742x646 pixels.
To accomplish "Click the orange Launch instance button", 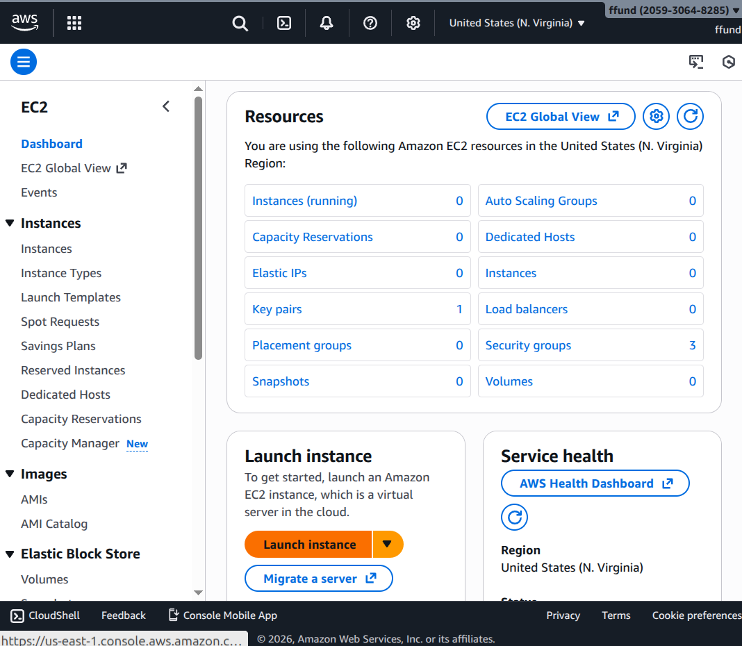I will click(x=309, y=545).
